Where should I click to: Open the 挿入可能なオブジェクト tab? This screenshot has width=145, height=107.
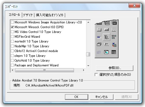pyautogui.click(x=50, y=15)
